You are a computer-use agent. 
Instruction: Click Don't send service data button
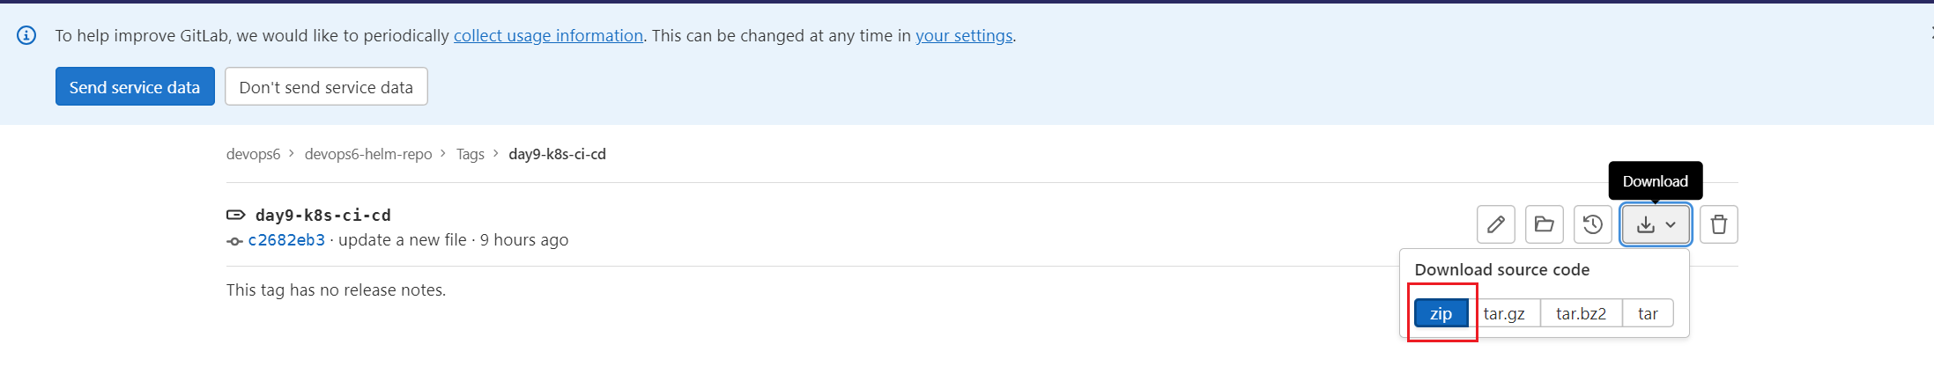coord(326,87)
